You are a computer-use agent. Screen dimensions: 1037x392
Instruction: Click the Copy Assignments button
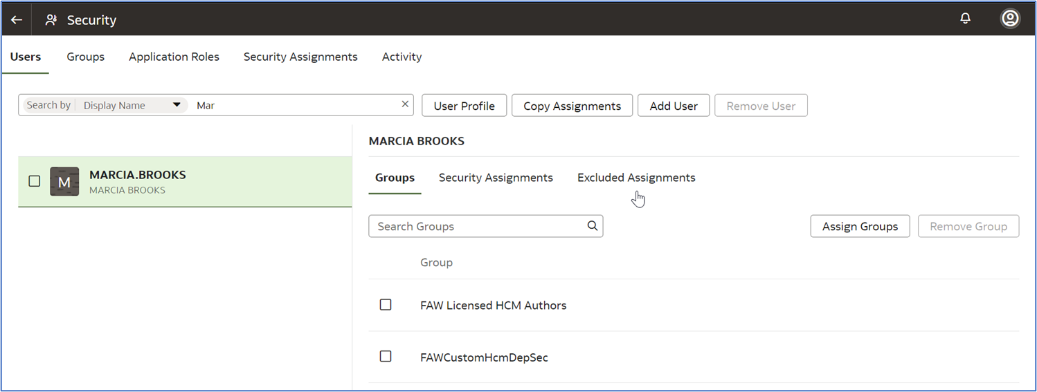[572, 106]
